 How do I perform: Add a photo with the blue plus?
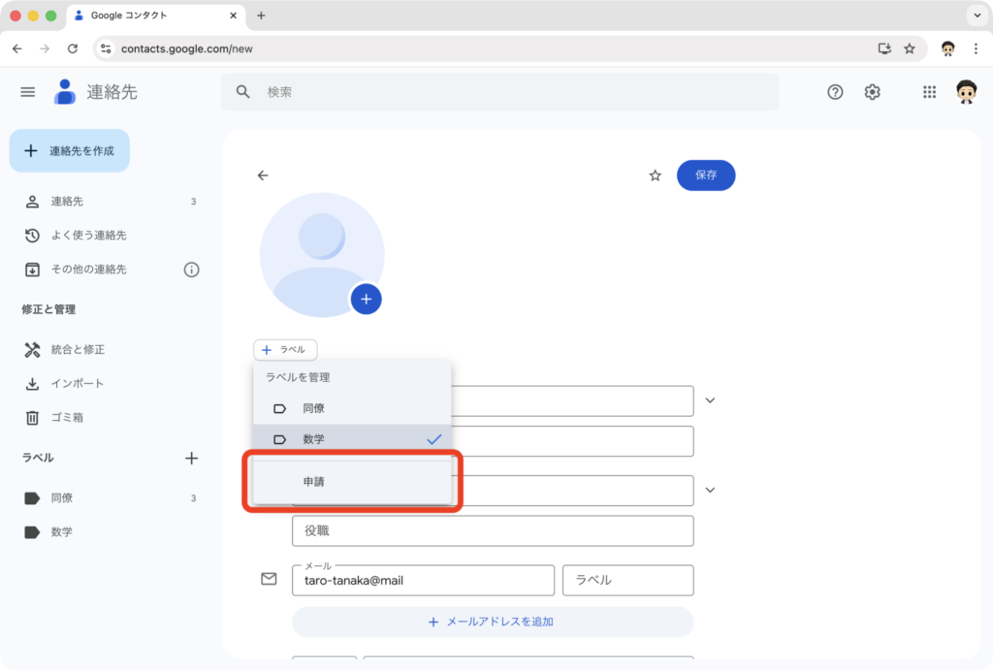coord(366,300)
